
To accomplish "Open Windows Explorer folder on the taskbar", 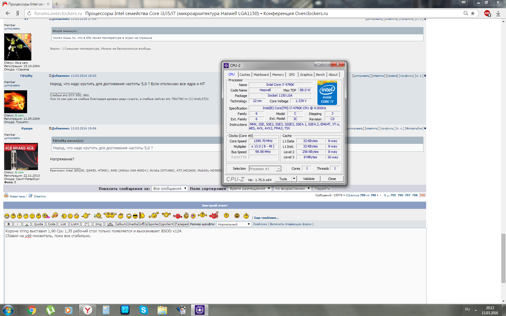I will [162, 310].
